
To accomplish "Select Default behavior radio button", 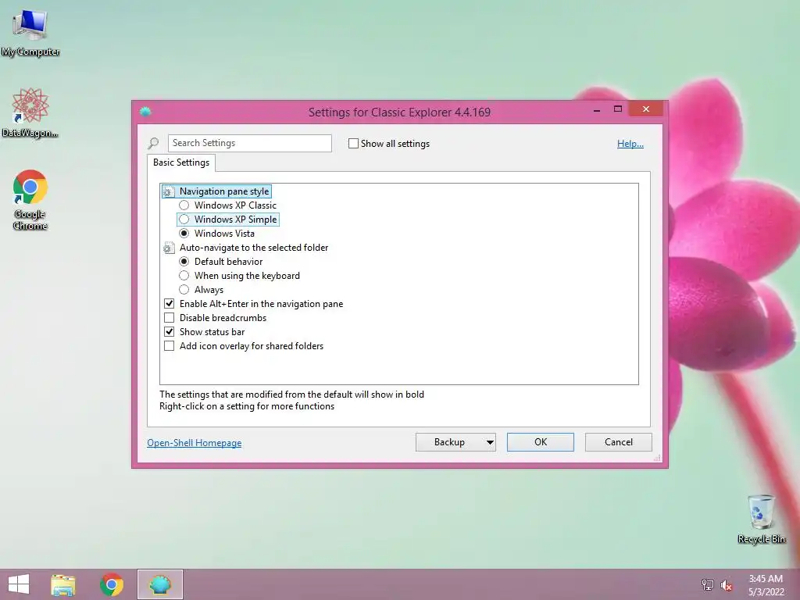I will [x=184, y=261].
